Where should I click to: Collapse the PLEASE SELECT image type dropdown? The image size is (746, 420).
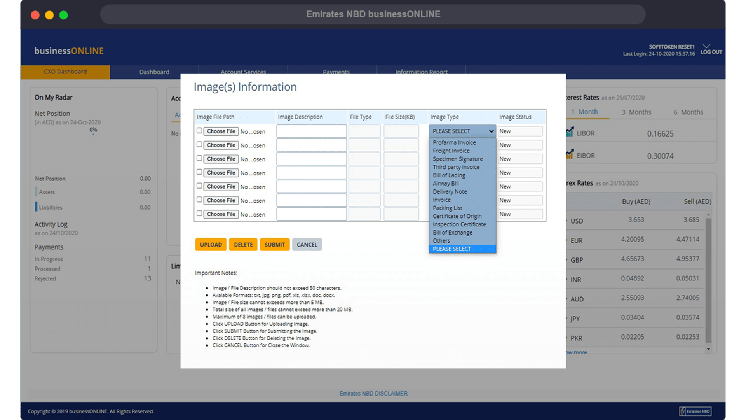(x=462, y=131)
